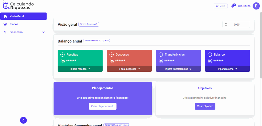Click the user avatar B
Screen dimensions: 262x126
(256, 6)
